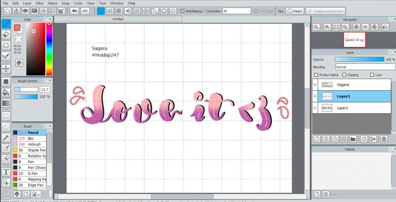
Task: Select the Sagara layer row
Action: pos(352,85)
